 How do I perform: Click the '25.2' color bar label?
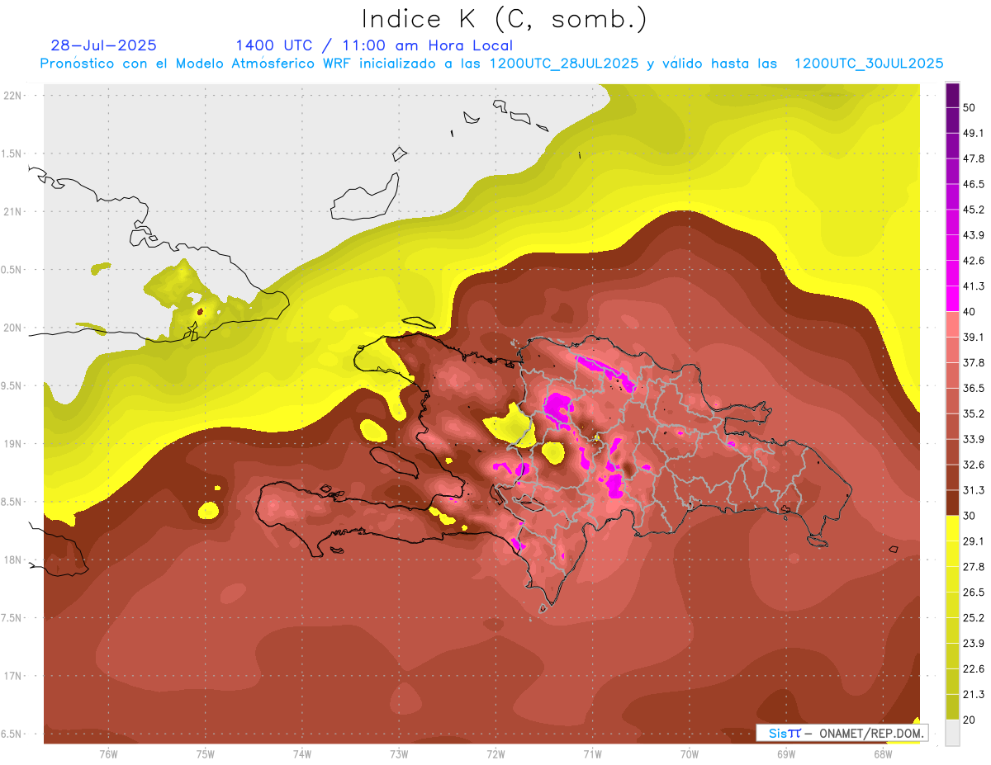pos(974,618)
